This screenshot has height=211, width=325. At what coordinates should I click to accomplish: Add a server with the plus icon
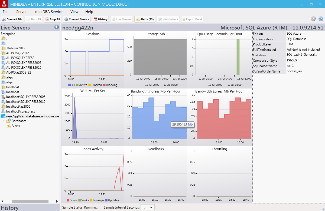[x=57, y=27]
